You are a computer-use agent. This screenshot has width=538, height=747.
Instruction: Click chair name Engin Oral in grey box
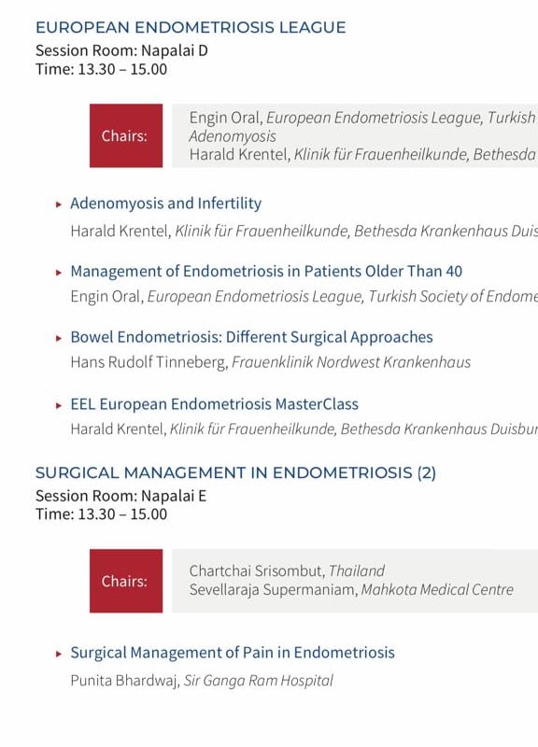pos(225,118)
